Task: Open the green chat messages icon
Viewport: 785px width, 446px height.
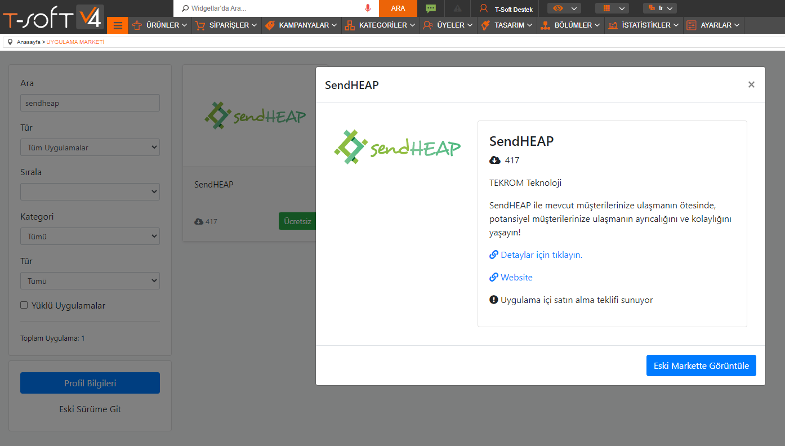Action: coord(431,8)
